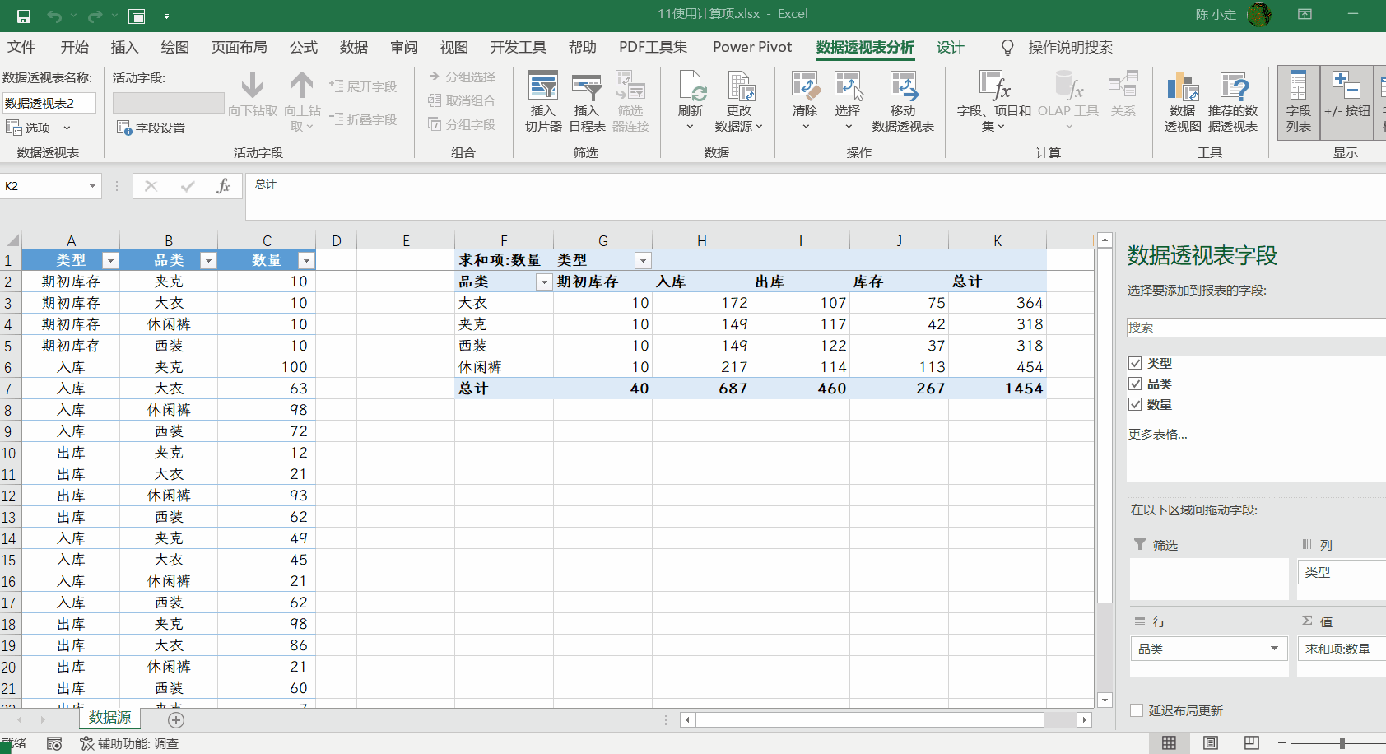The width and height of the screenshot is (1386, 754).
Task: Click the Insert Slicer icon
Action: [x=543, y=87]
